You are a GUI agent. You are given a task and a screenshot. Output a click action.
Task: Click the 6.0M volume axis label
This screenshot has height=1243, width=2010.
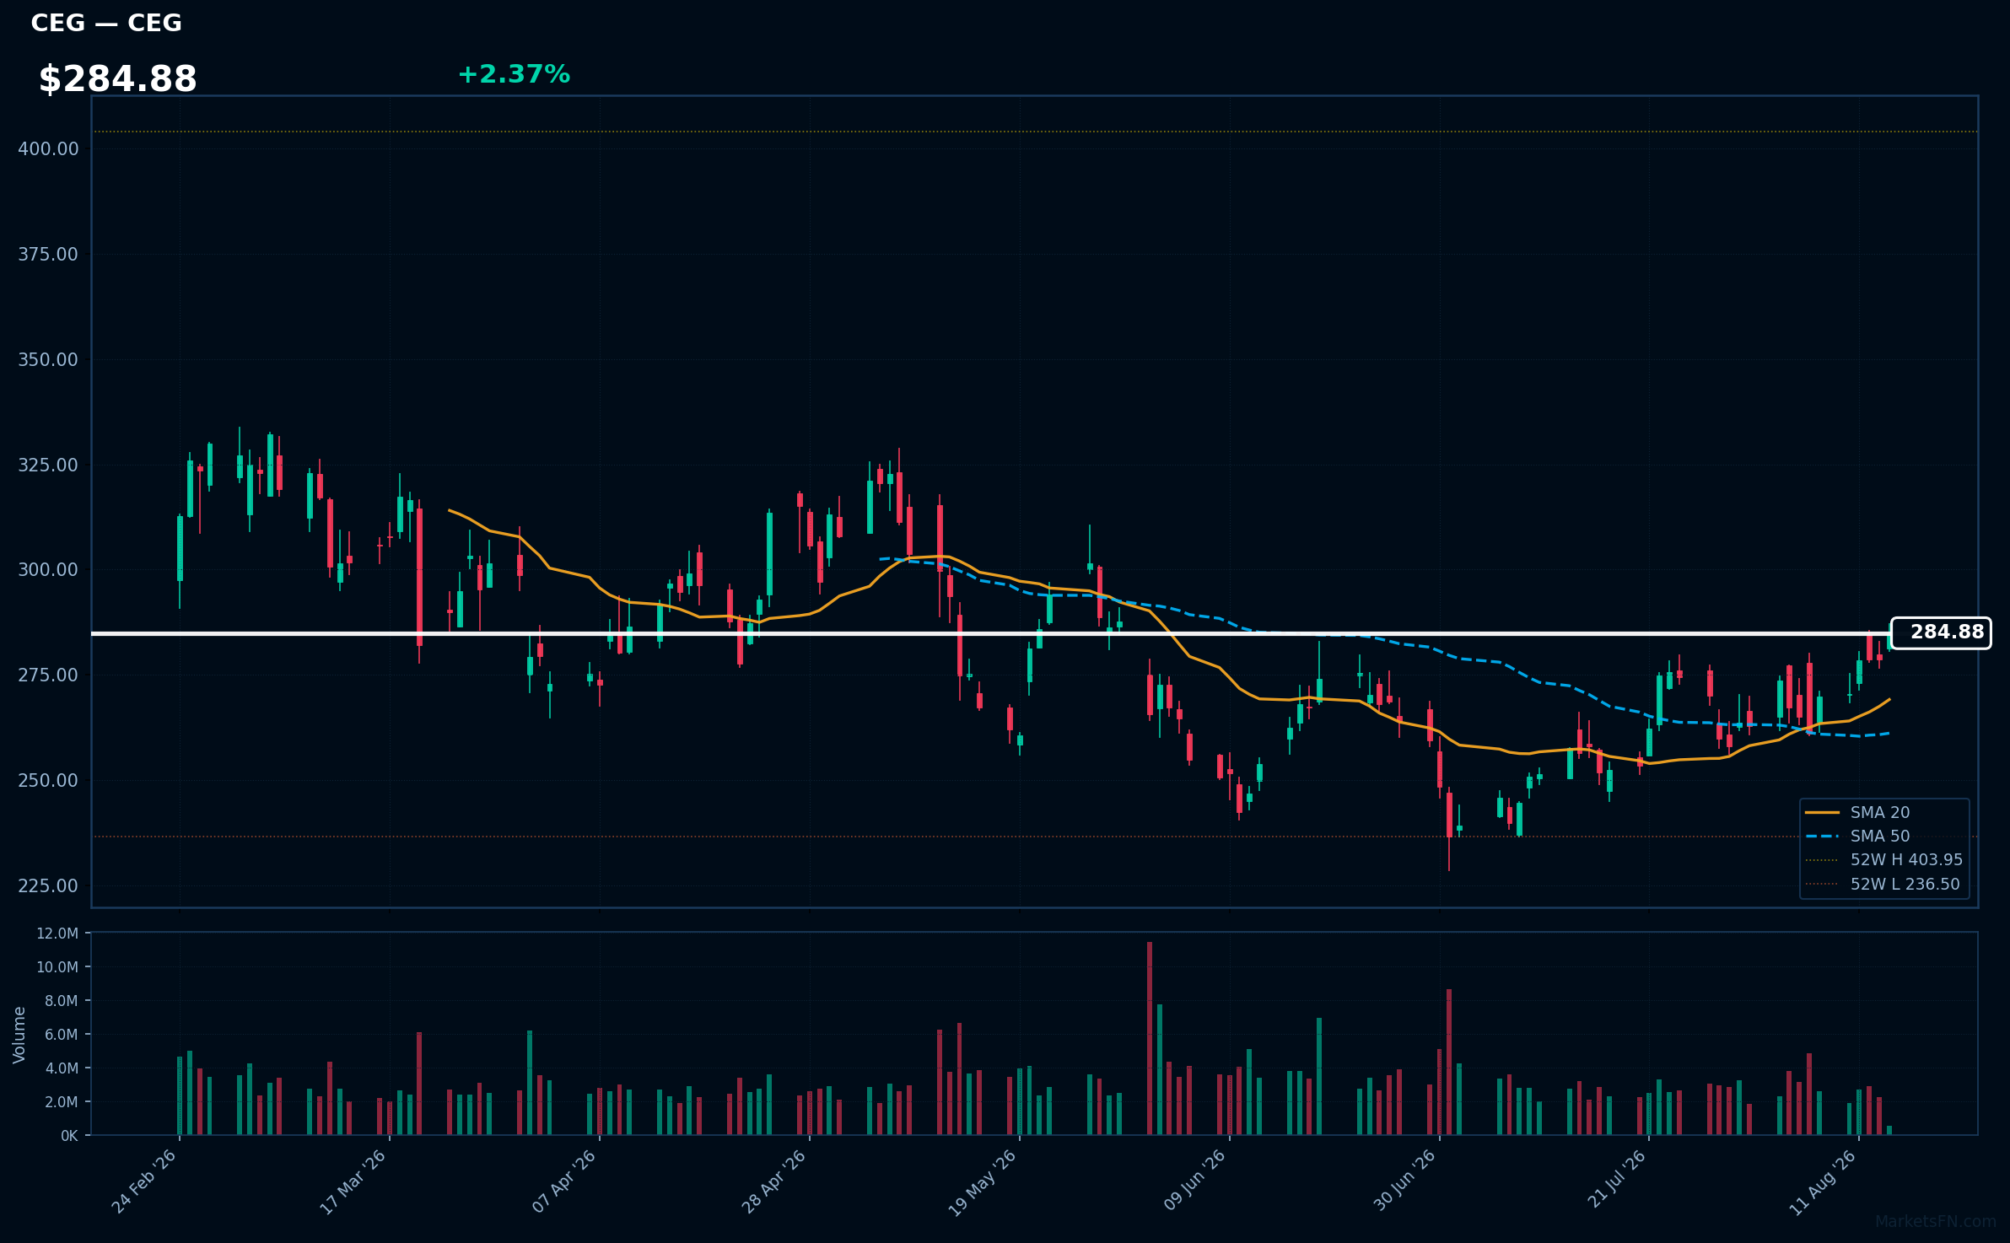pyautogui.click(x=61, y=1035)
